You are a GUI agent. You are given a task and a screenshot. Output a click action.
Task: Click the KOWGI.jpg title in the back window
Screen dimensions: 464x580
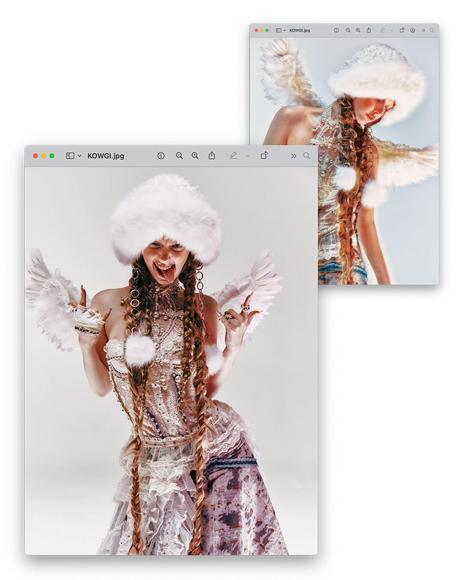tap(300, 31)
